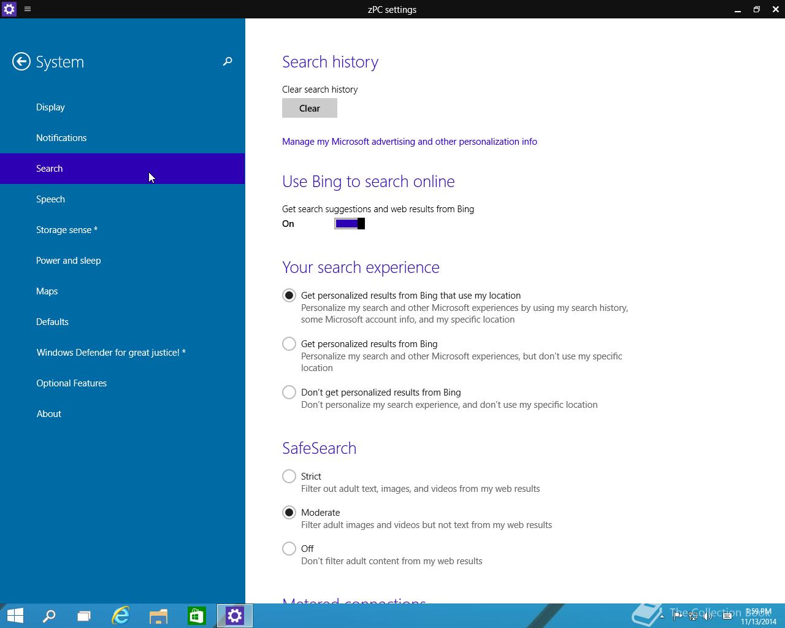The width and height of the screenshot is (785, 628).
Task: Select Get personalized results from Bing option
Action: point(289,344)
